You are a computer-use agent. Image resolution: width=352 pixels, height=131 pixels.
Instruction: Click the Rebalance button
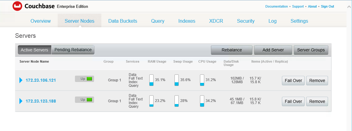232,50
